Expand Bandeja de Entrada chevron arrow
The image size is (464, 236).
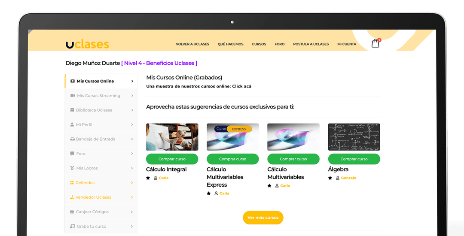[132, 139]
